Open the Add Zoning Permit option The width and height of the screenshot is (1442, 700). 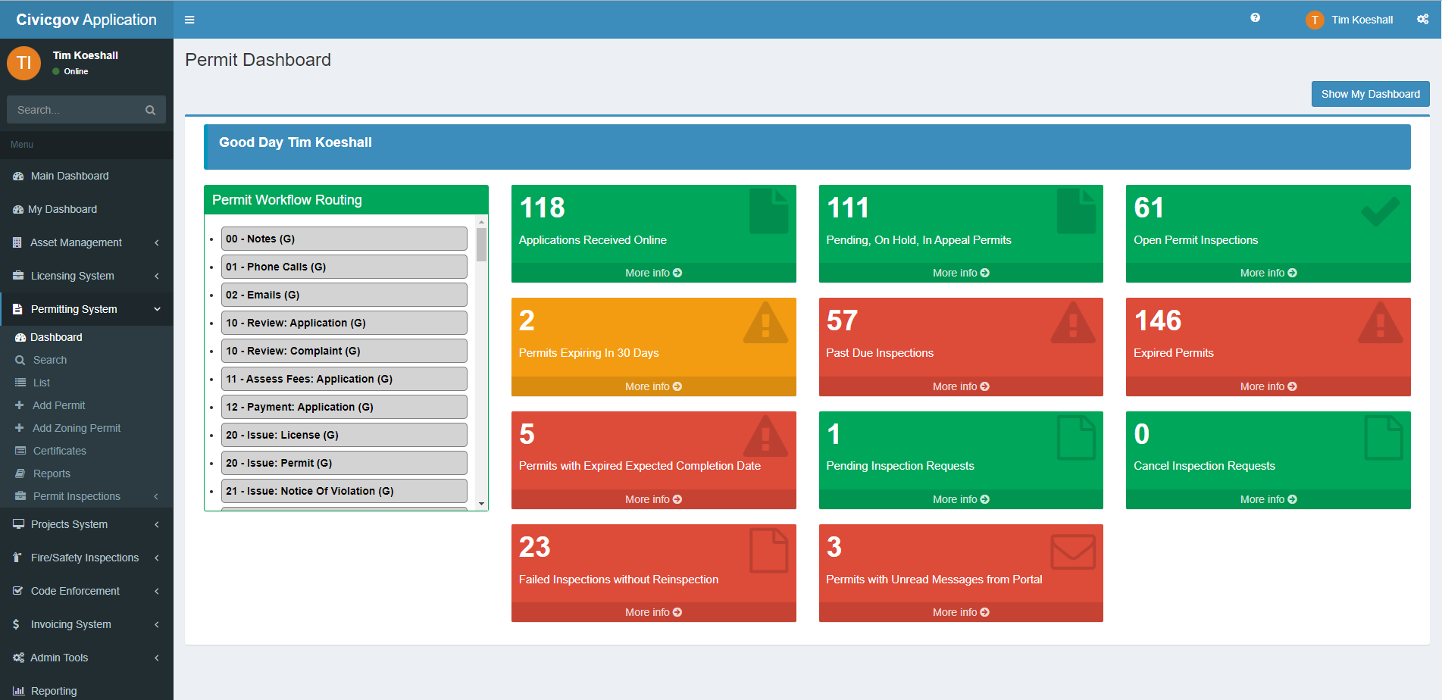[76, 427]
